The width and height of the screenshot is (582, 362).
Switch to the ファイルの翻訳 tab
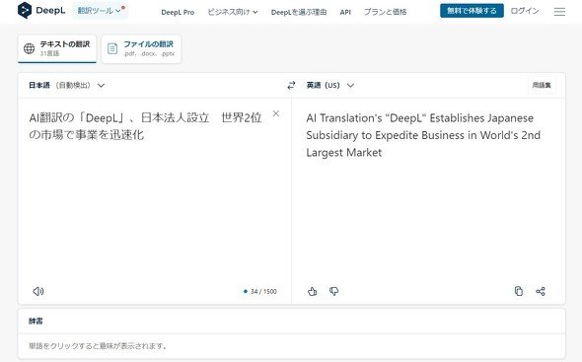[x=141, y=48]
